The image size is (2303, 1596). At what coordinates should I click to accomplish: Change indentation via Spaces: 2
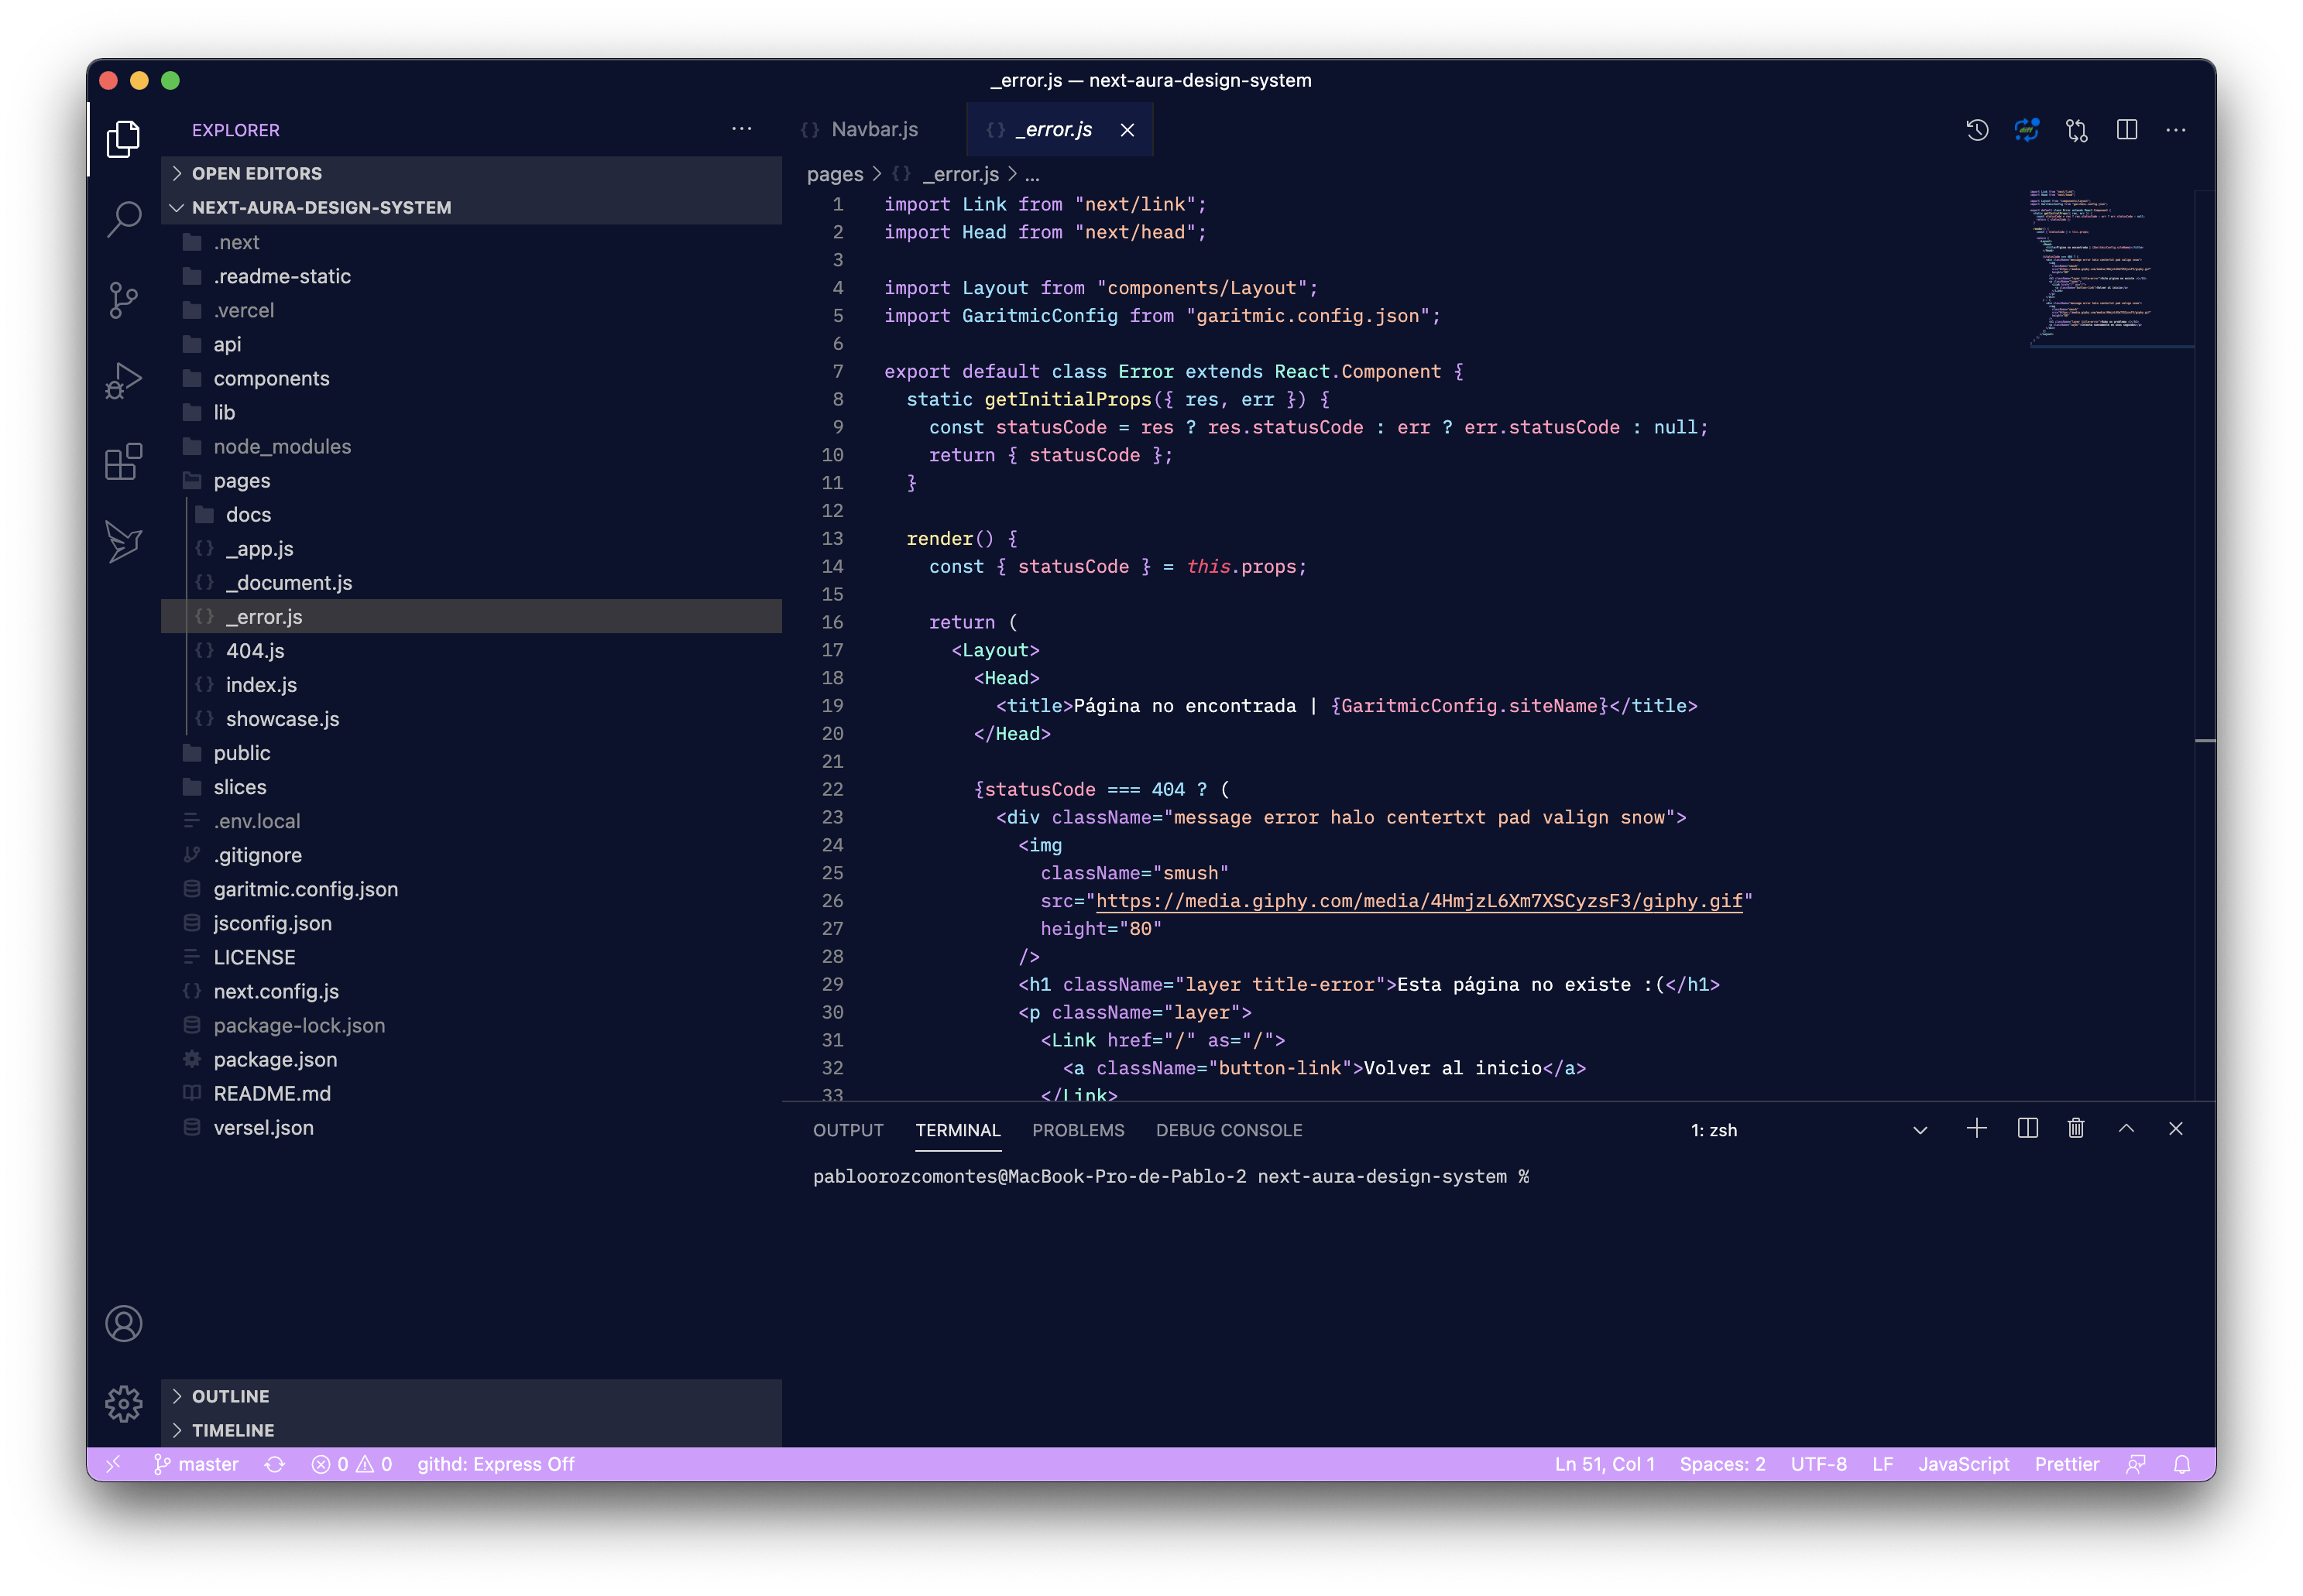pyautogui.click(x=1721, y=1464)
